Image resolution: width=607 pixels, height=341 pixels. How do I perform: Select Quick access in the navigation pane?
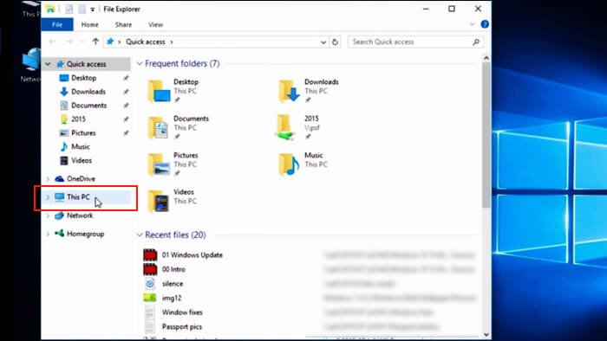click(x=86, y=64)
